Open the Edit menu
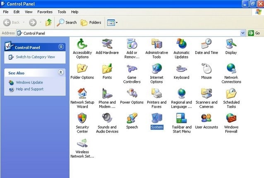Screen dimensions: 264x178 tap(17, 12)
